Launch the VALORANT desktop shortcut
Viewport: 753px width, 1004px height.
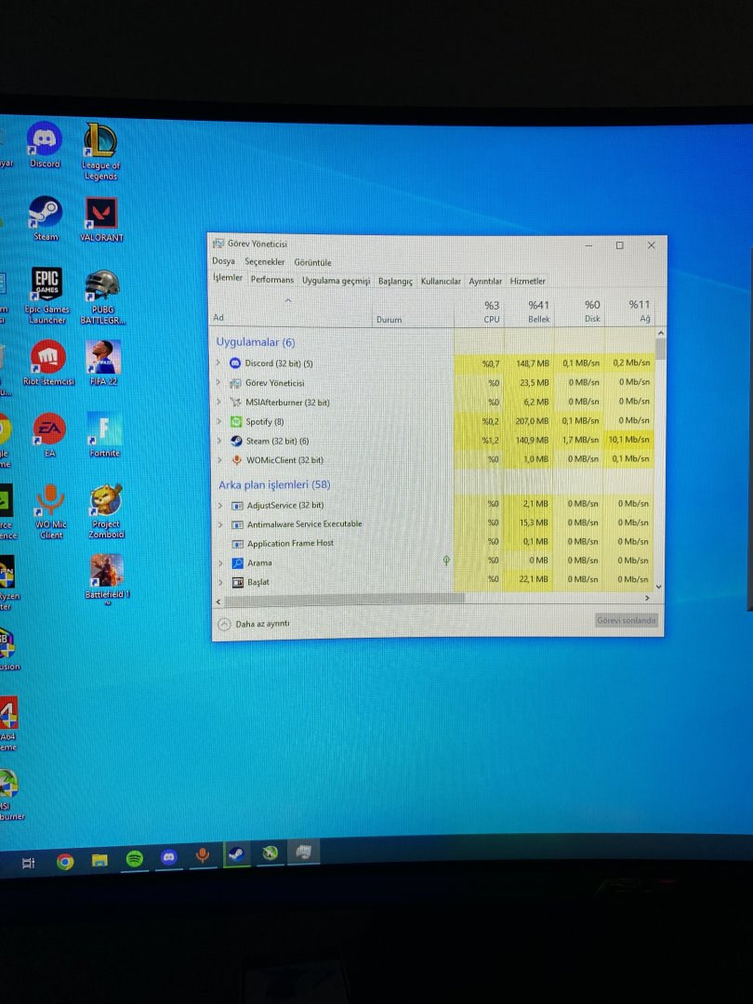click(101, 219)
